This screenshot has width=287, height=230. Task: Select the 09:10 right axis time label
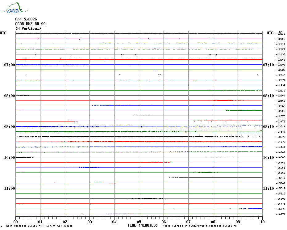pyautogui.click(x=268, y=127)
